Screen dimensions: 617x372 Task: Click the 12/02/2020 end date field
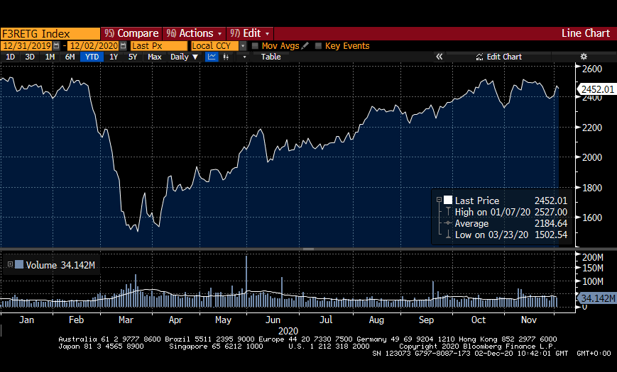tap(94, 46)
